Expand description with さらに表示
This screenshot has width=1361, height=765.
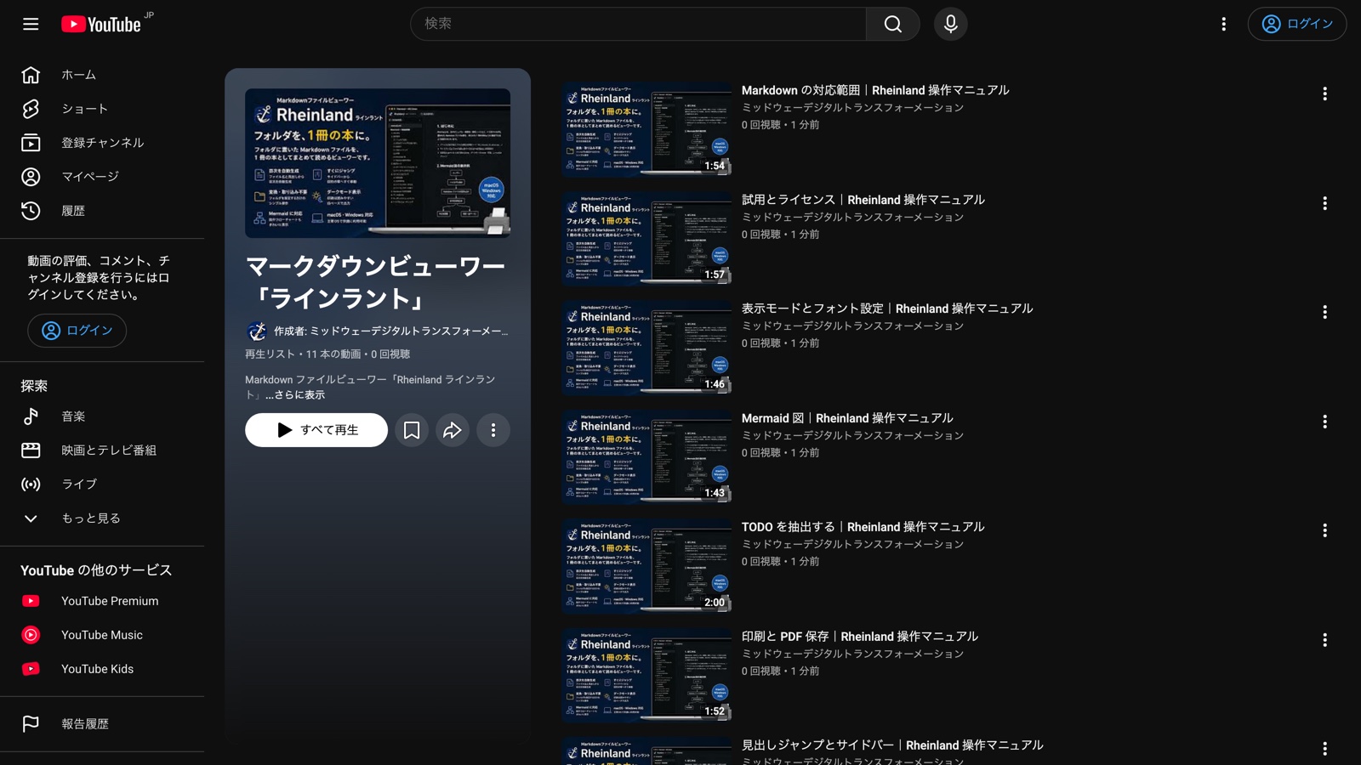point(294,395)
